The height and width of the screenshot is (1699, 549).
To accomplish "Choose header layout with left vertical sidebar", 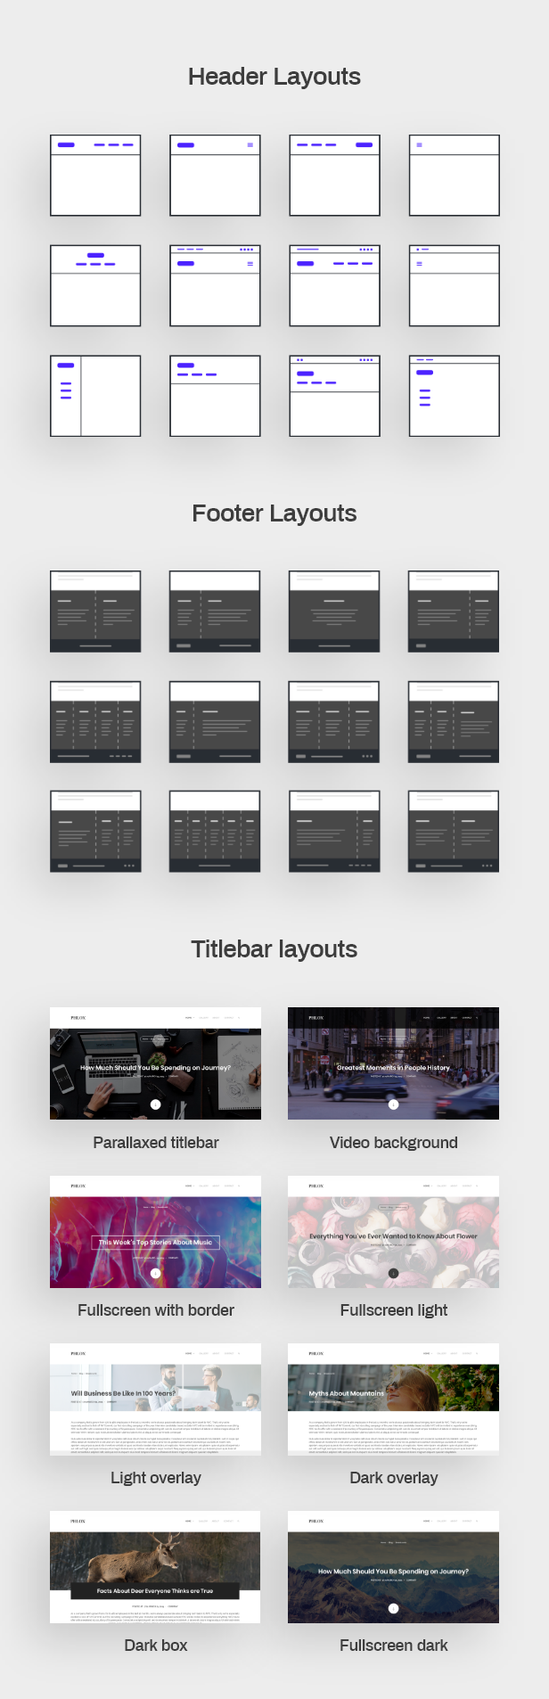I will [95, 396].
